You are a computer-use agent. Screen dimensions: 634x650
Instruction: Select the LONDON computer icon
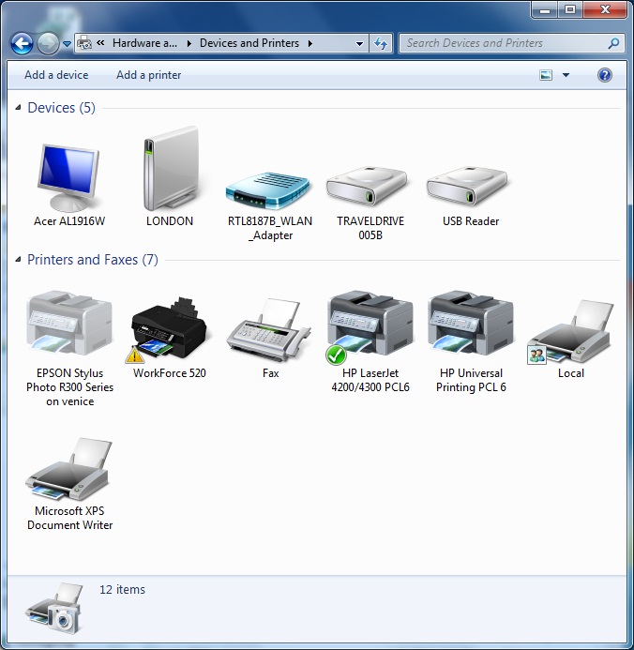pos(171,169)
